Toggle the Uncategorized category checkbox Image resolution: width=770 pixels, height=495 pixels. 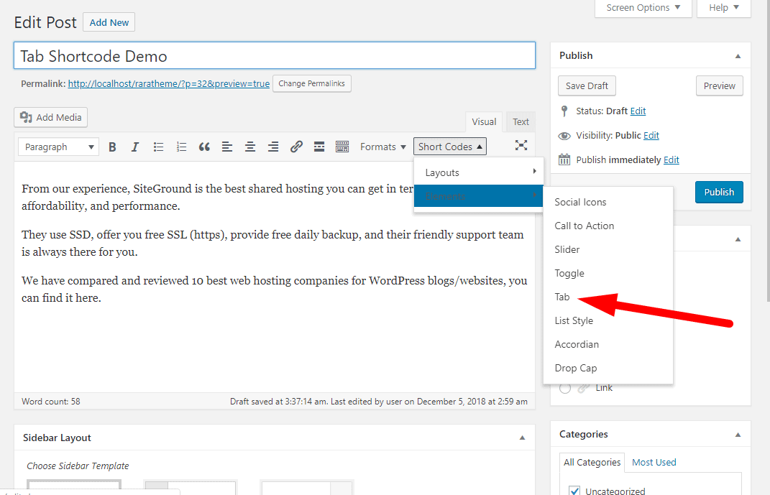click(574, 491)
